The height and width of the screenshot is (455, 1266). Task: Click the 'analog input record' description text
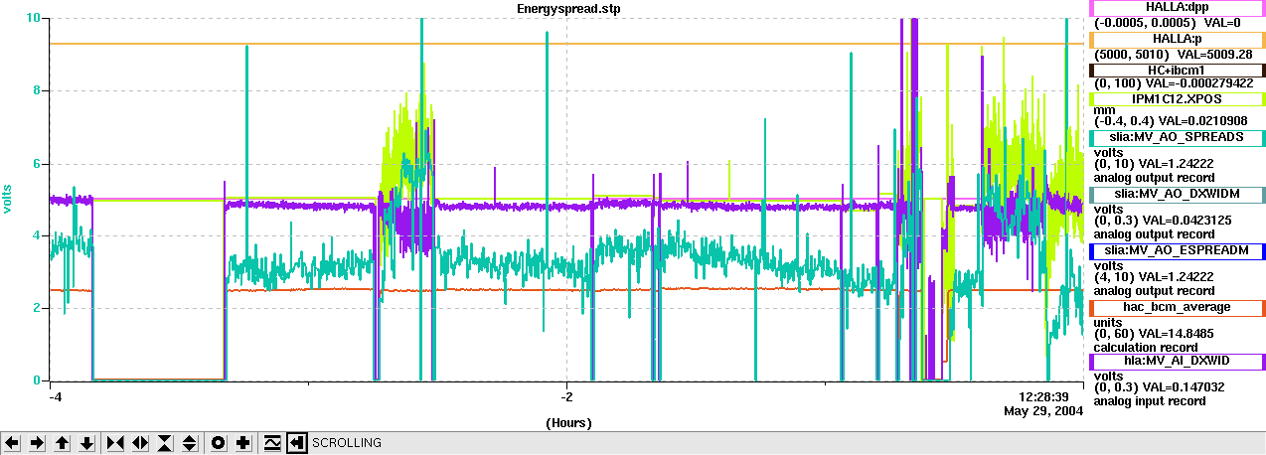coord(1150,401)
